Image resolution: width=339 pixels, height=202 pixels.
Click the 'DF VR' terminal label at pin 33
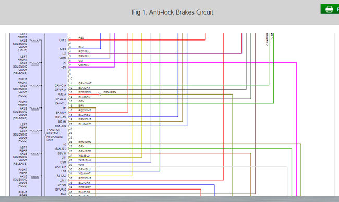(62, 185)
